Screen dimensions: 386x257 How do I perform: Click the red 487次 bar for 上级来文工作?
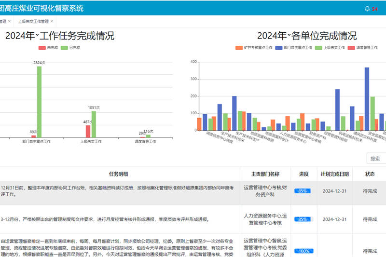point(88,131)
